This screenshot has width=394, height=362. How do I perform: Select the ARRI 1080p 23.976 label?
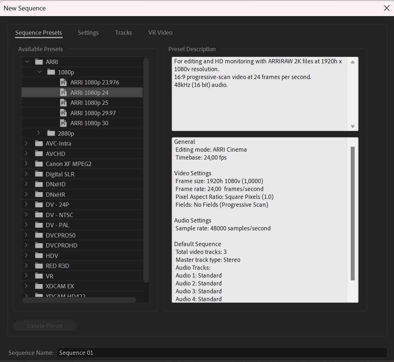[x=95, y=82]
